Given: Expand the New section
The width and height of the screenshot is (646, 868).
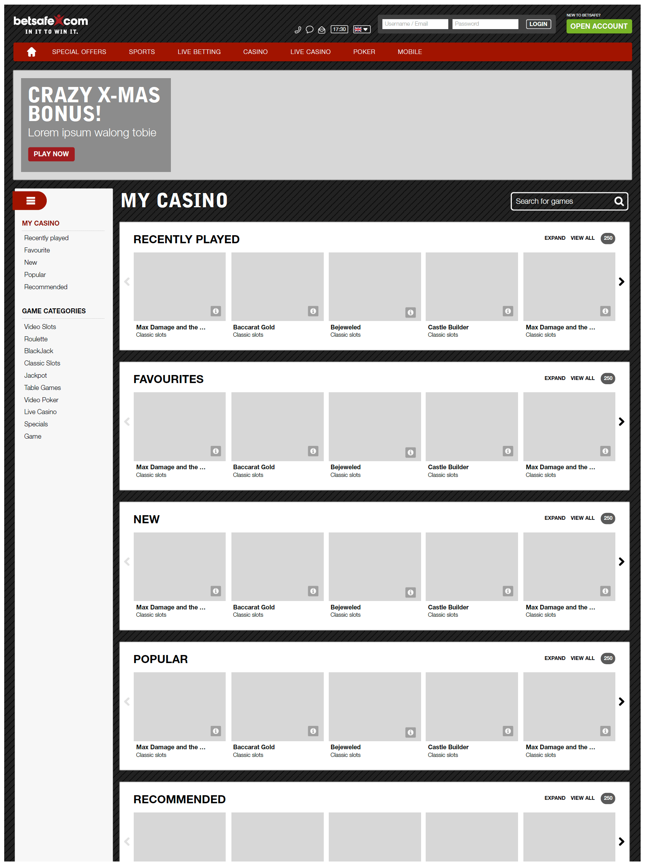Looking at the screenshot, I should pyautogui.click(x=555, y=518).
